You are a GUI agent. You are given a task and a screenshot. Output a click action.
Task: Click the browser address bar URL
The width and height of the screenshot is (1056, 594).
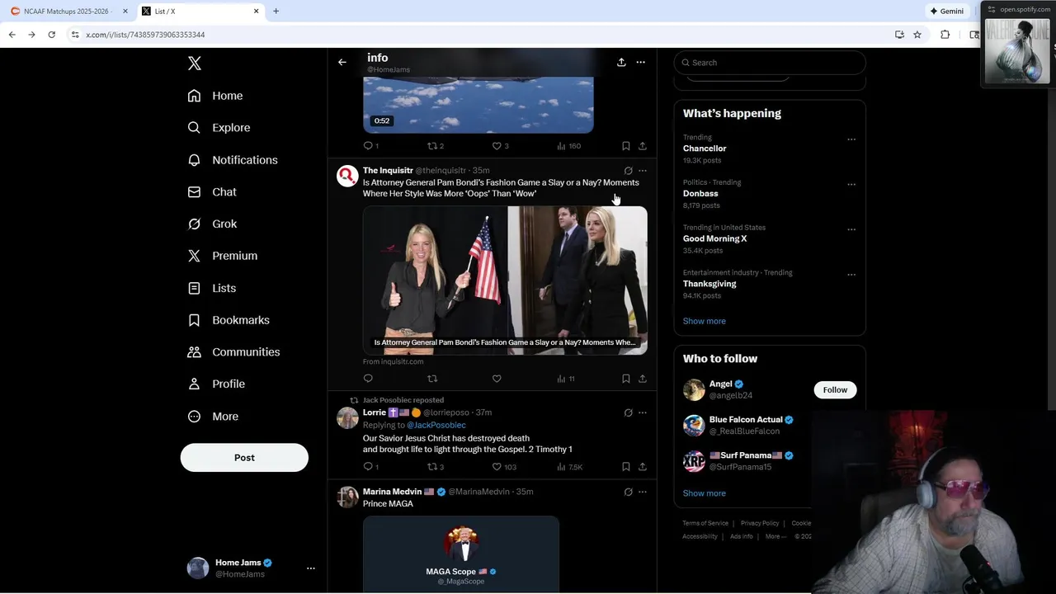[x=145, y=35]
